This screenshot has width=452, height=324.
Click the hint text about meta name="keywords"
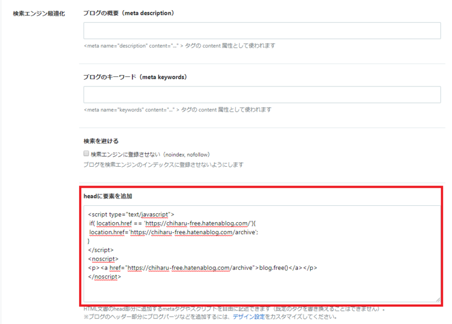click(x=177, y=110)
